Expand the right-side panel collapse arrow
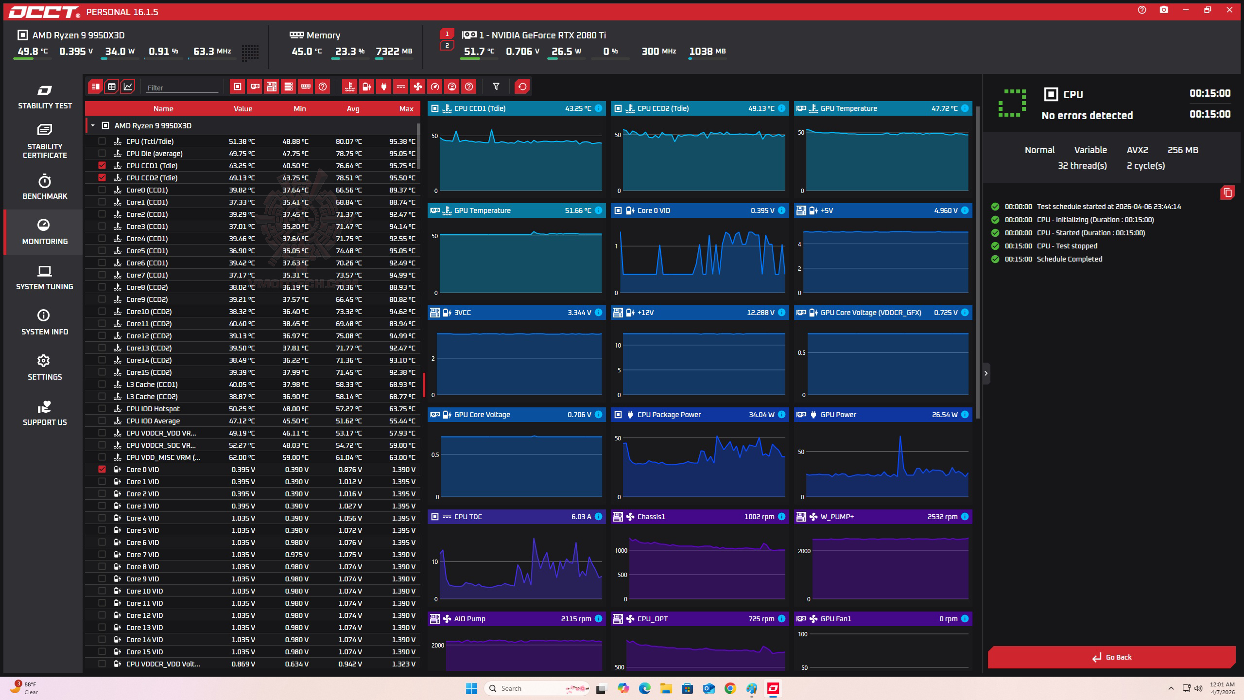Screen dimensions: 1244x700 [x=985, y=373]
